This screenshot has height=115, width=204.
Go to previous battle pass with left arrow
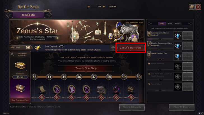coord(9,15)
